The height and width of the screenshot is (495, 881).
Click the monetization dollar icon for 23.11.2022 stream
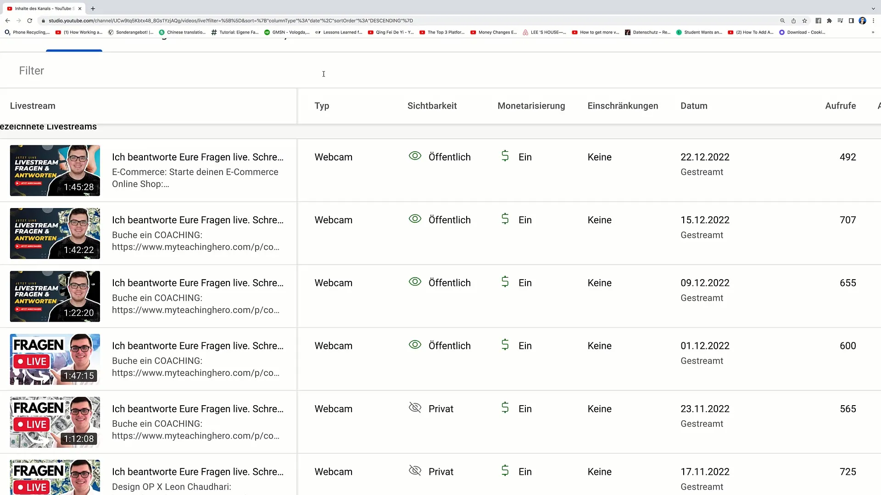click(506, 408)
